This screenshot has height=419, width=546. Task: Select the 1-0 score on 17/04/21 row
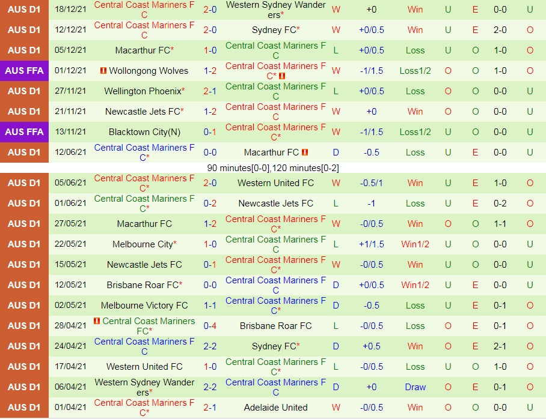point(210,367)
